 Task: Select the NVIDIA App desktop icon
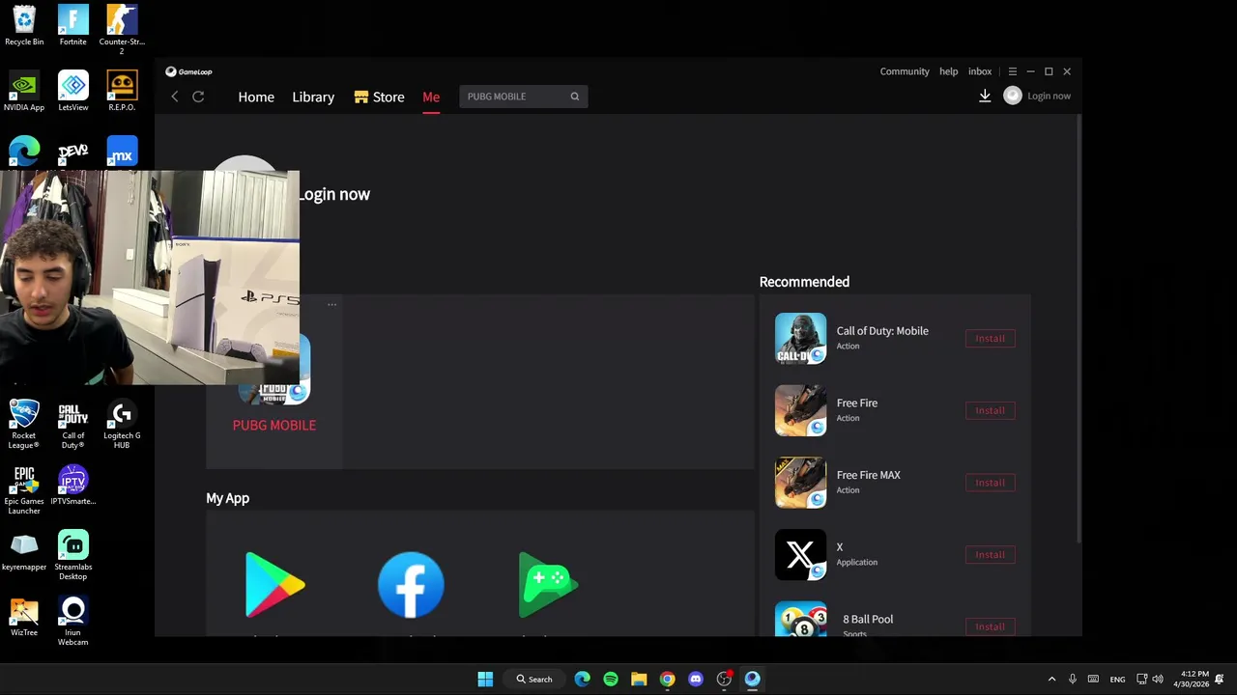click(24, 92)
